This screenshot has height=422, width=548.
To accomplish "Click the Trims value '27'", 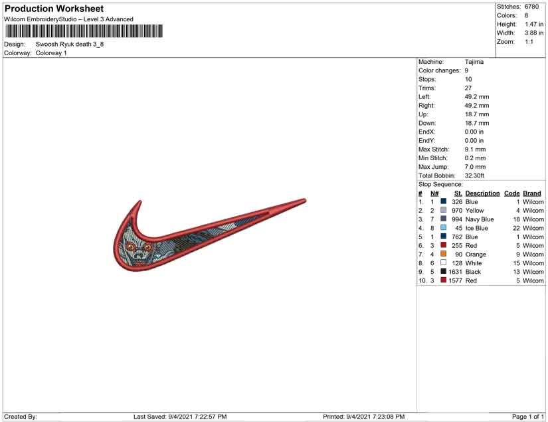I will (x=468, y=88).
